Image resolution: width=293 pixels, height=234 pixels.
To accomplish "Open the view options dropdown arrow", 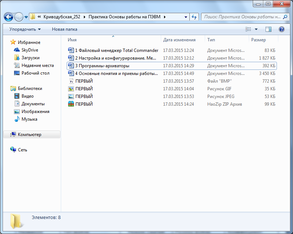I will (x=256, y=29).
